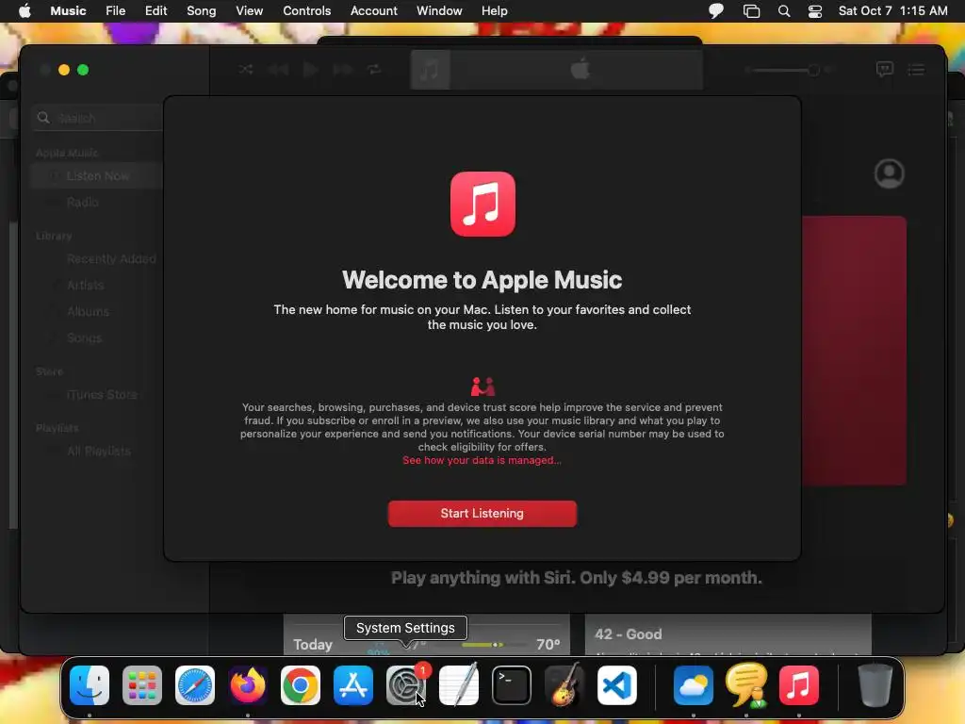965x724 pixels.
Task: Open Artists in the Library sidebar
Action: coord(86,285)
